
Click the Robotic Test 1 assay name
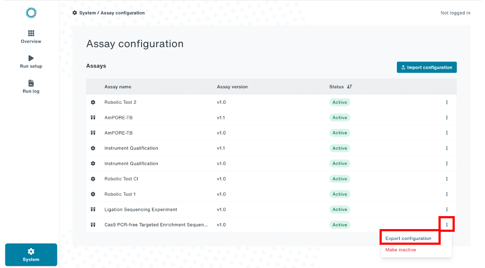pyautogui.click(x=120, y=194)
